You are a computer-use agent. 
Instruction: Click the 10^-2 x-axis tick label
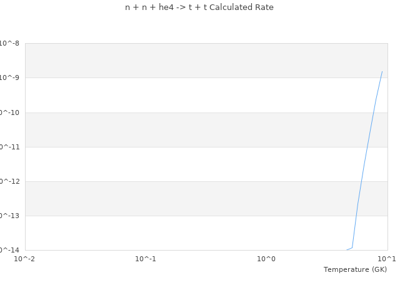click(x=25, y=259)
